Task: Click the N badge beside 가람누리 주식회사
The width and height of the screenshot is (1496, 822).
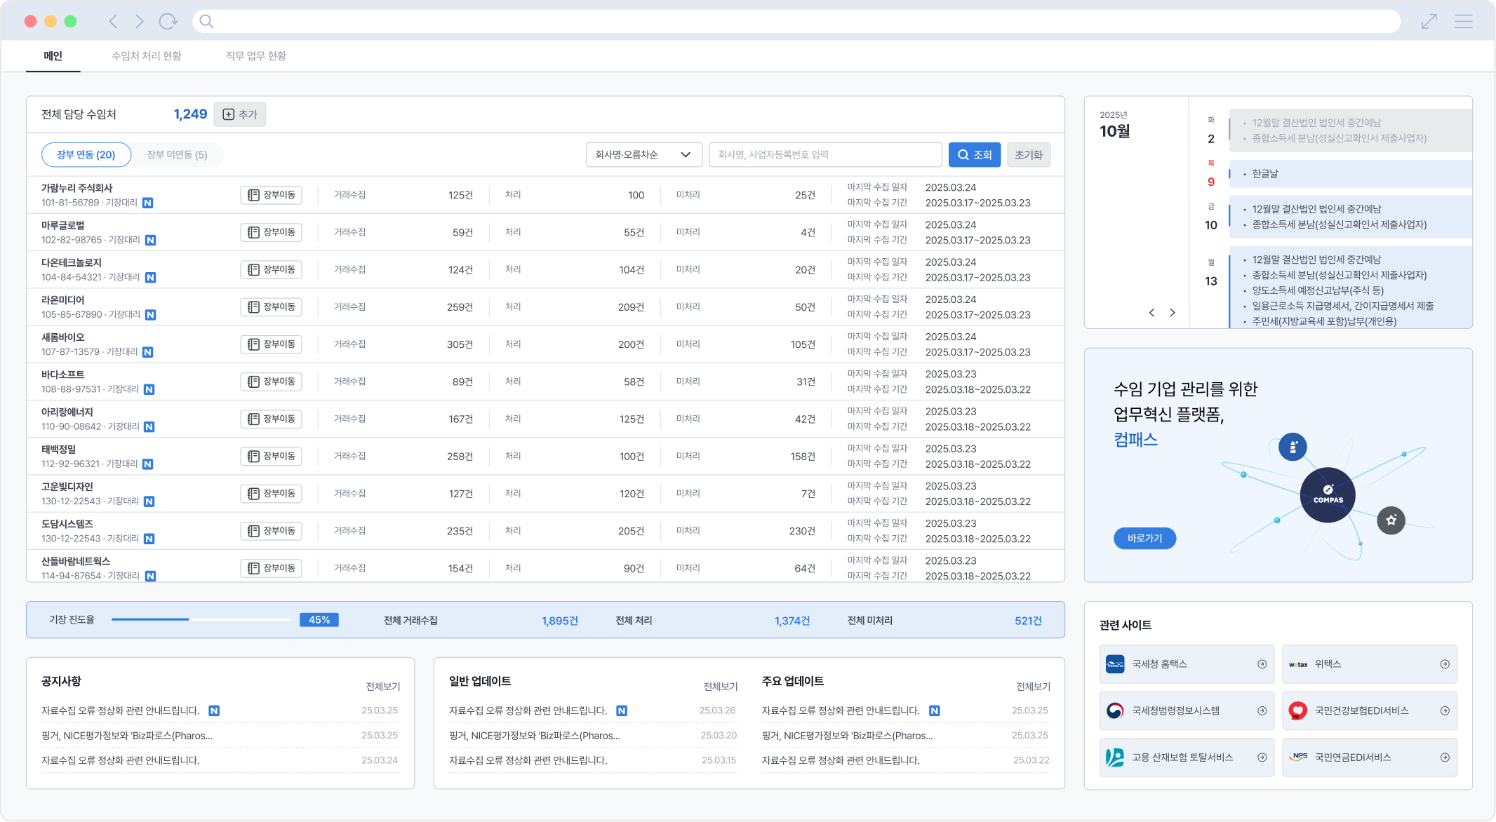Action: (x=147, y=203)
